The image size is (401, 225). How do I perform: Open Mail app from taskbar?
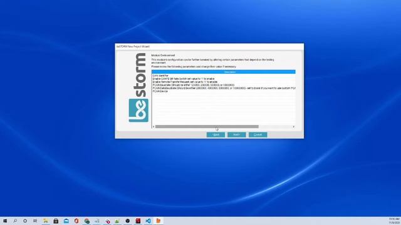(66, 221)
